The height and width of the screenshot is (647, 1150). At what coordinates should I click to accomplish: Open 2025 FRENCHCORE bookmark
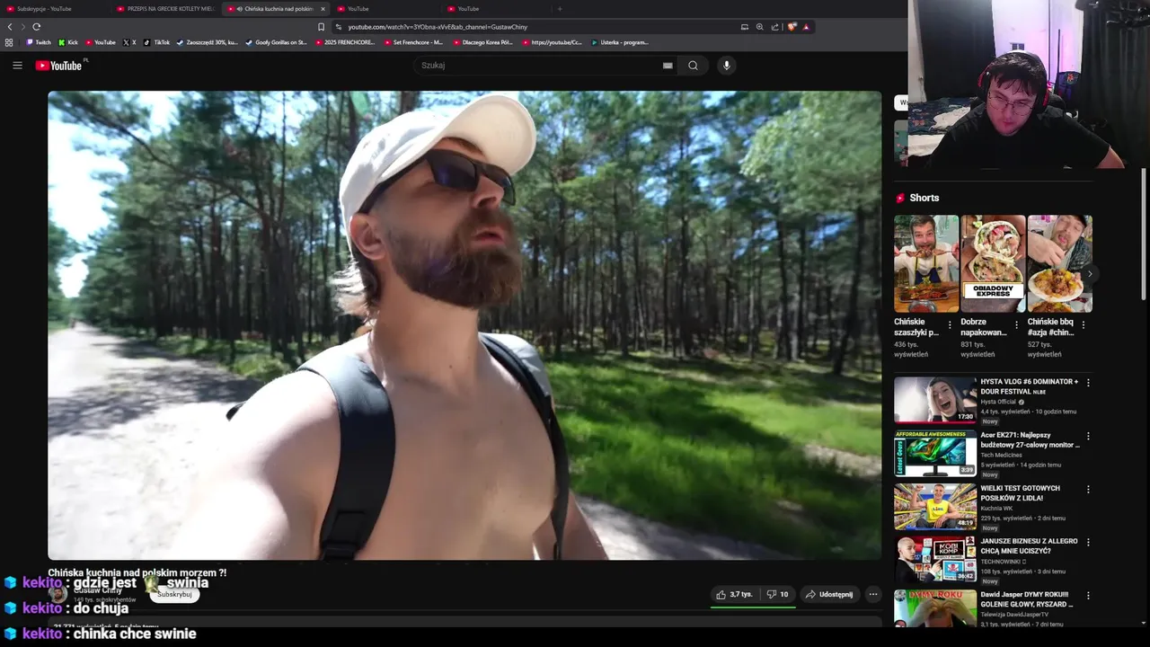(345, 42)
